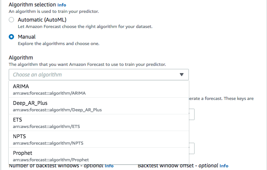Click the partially hidden input field right of Deep_AR_Plus
Image resolution: width=267 pixels, height=170 pixels.
[x=192, y=114]
